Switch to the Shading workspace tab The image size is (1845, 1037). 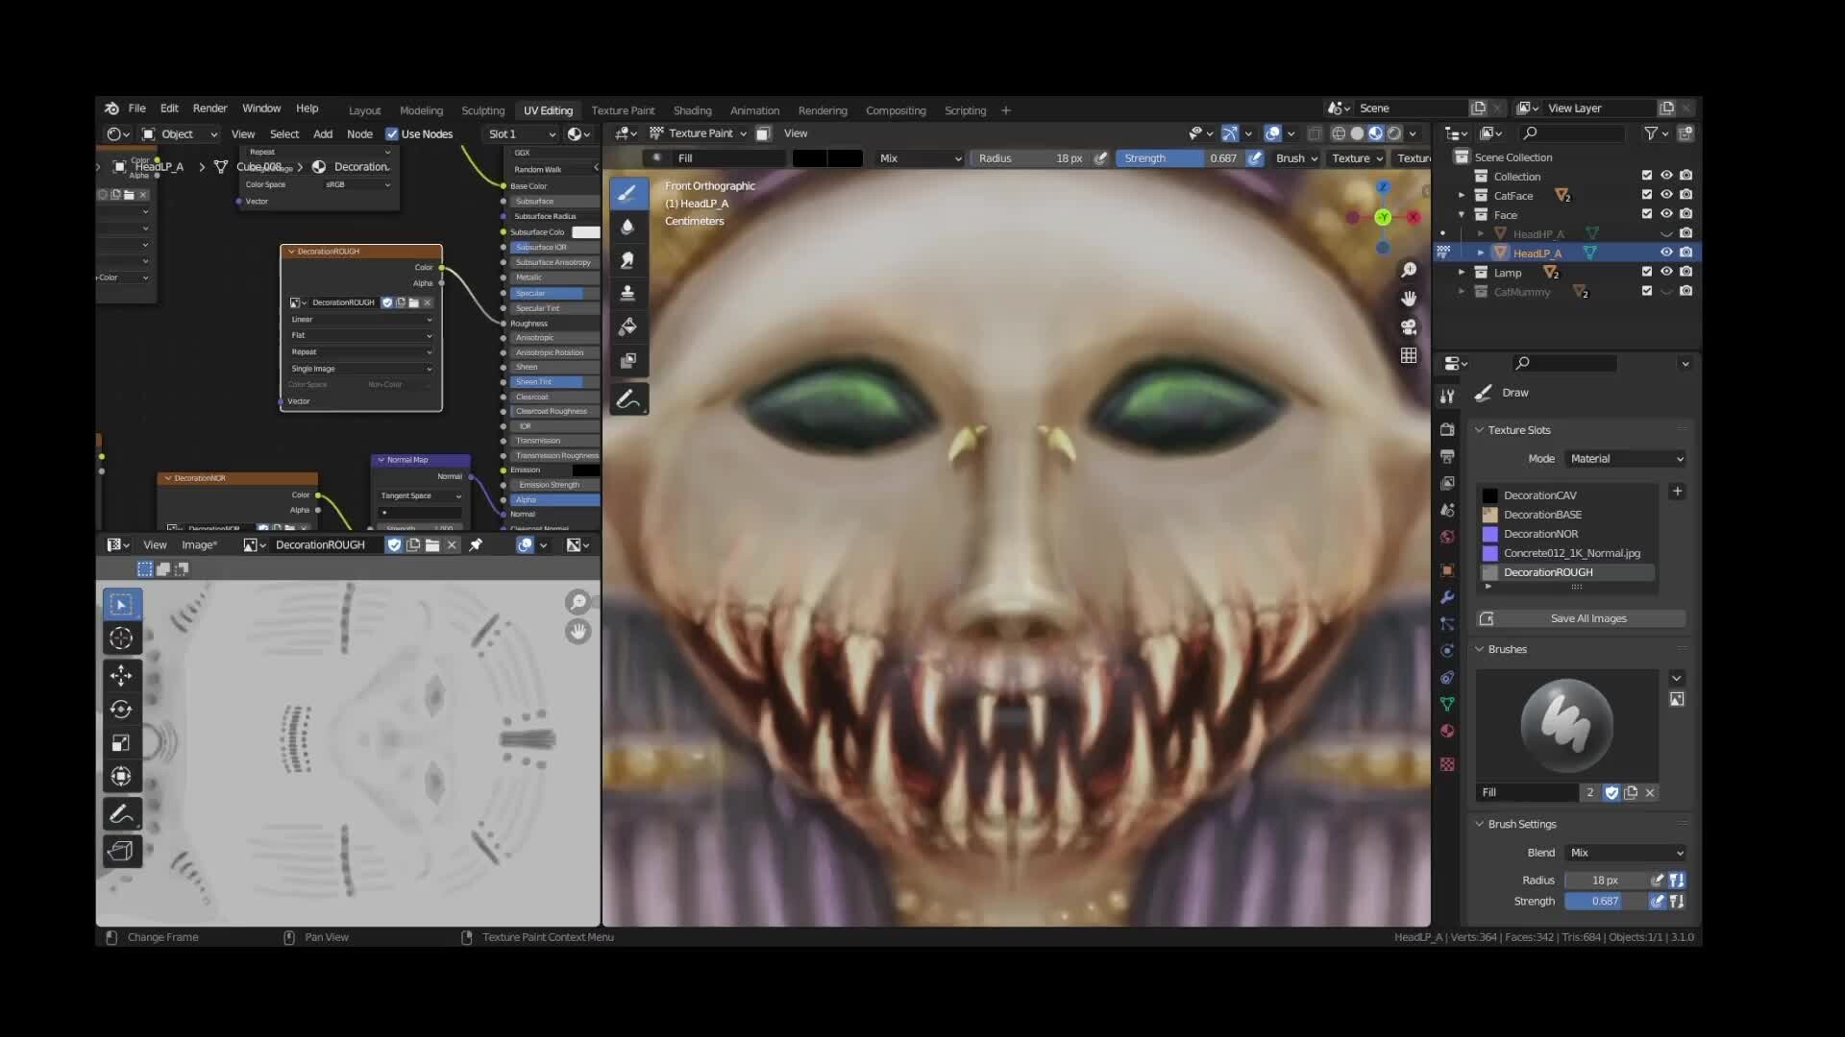click(x=691, y=110)
